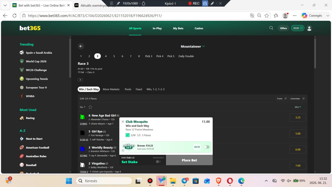Click the white silk of Vingativa
Screen dimensions: 332x187
click(x=82, y=165)
